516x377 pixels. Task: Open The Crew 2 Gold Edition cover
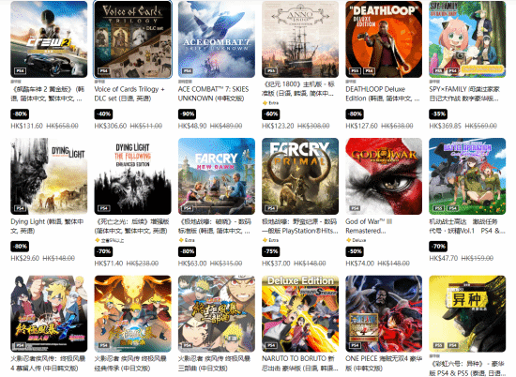tap(49, 39)
